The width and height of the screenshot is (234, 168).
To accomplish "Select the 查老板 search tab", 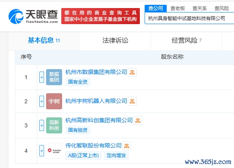I will tap(178, 8).
